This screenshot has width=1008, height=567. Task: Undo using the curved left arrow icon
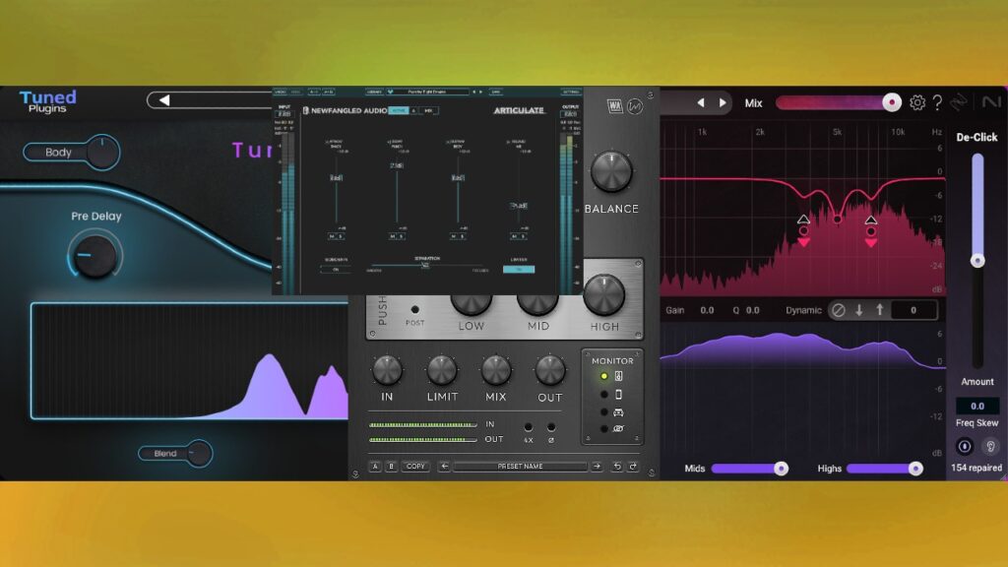click(617, 466)
